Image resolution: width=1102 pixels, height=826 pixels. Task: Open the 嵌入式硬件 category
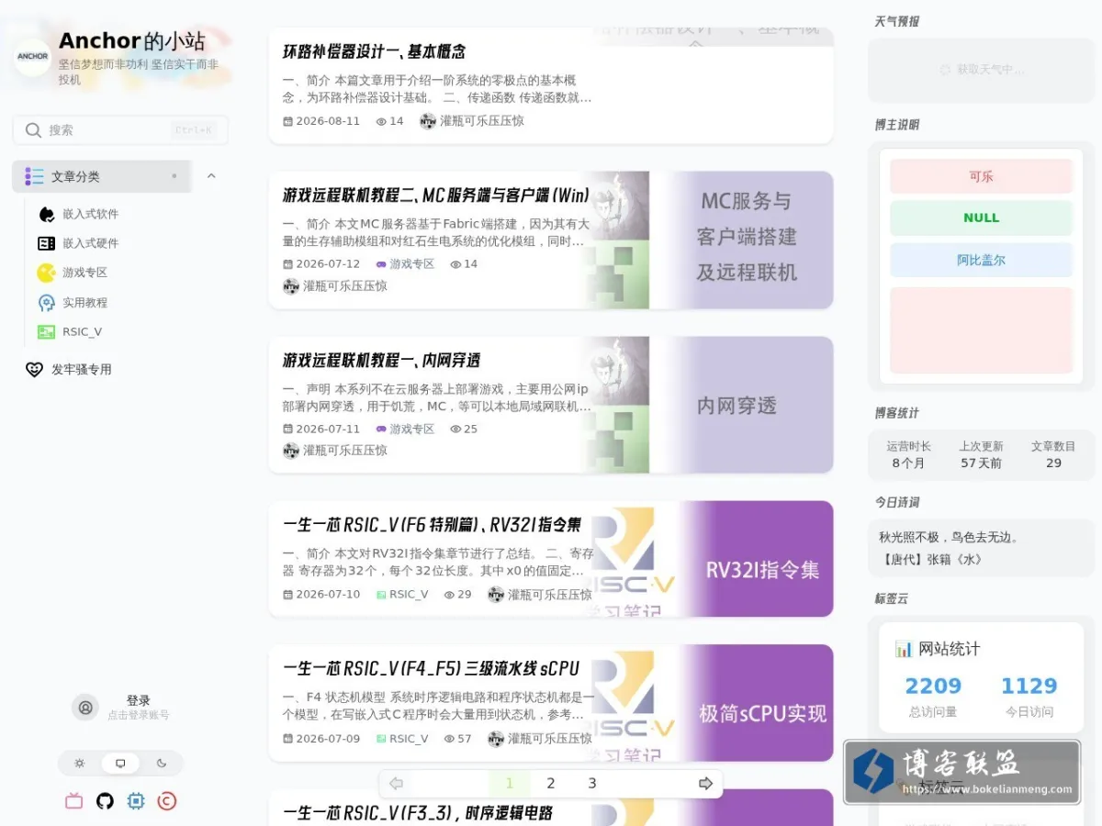click(x=91, y=243)
